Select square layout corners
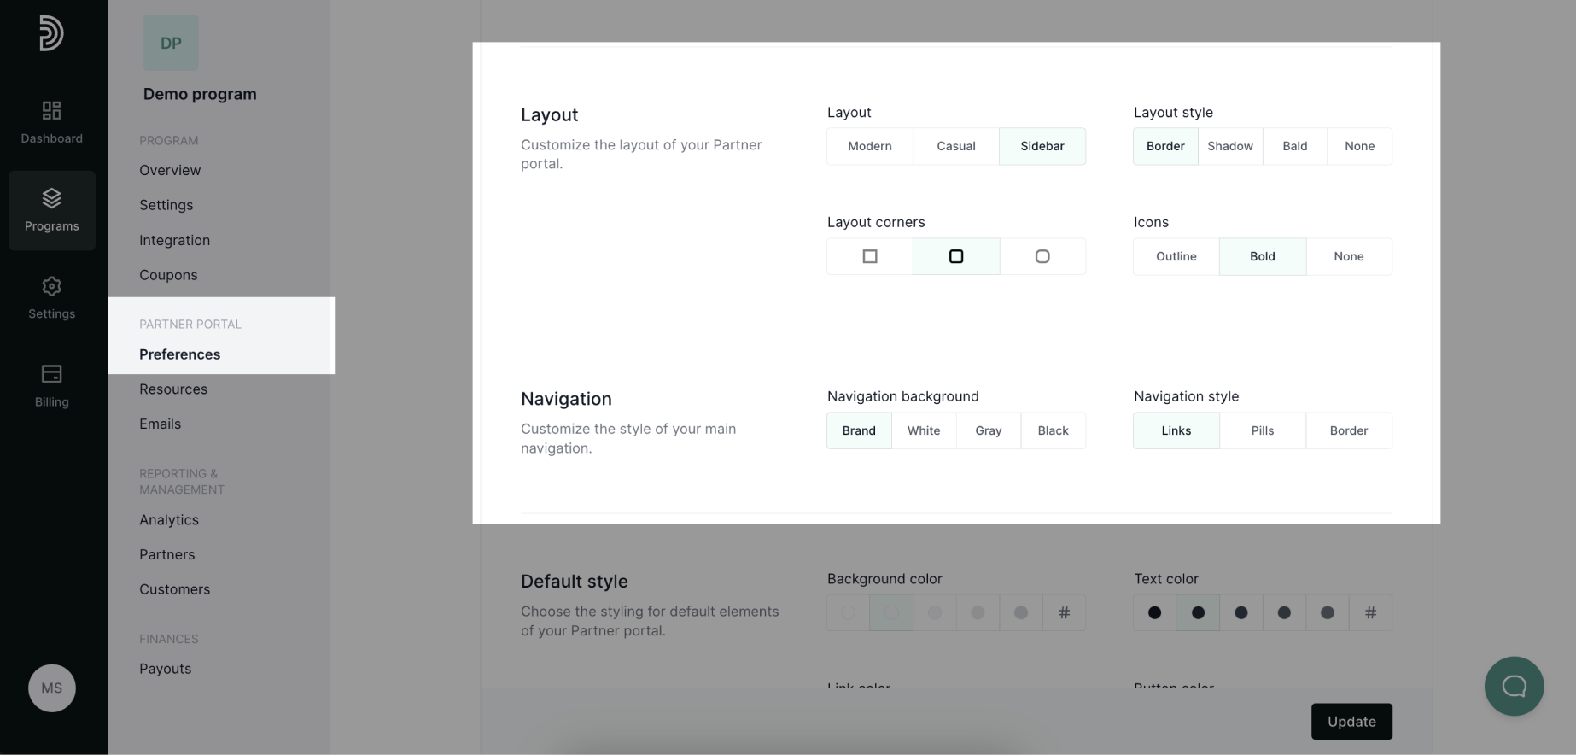Image resolution: width=1576 pixels, height=755 pixels. [870, 256]
